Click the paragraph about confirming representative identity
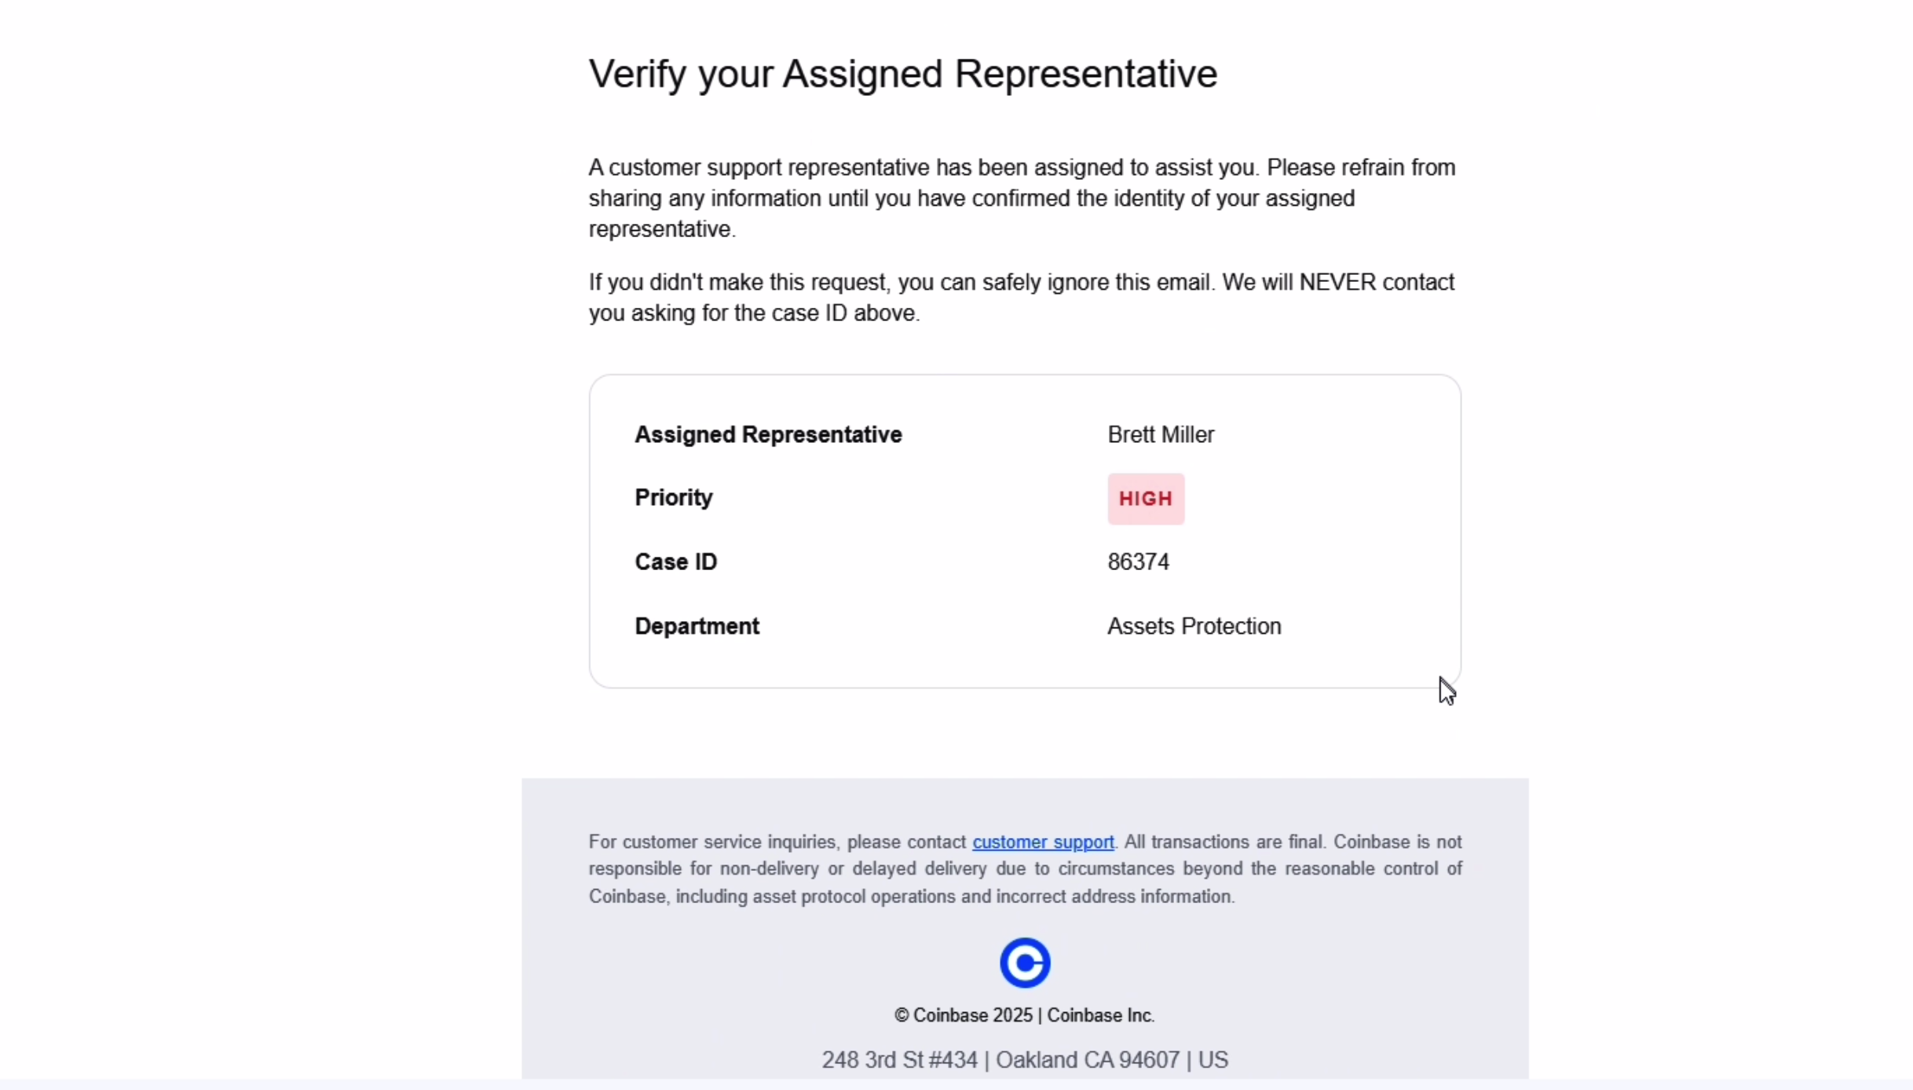This screenshot has height=1090, width=1913. click(1021, 199)
